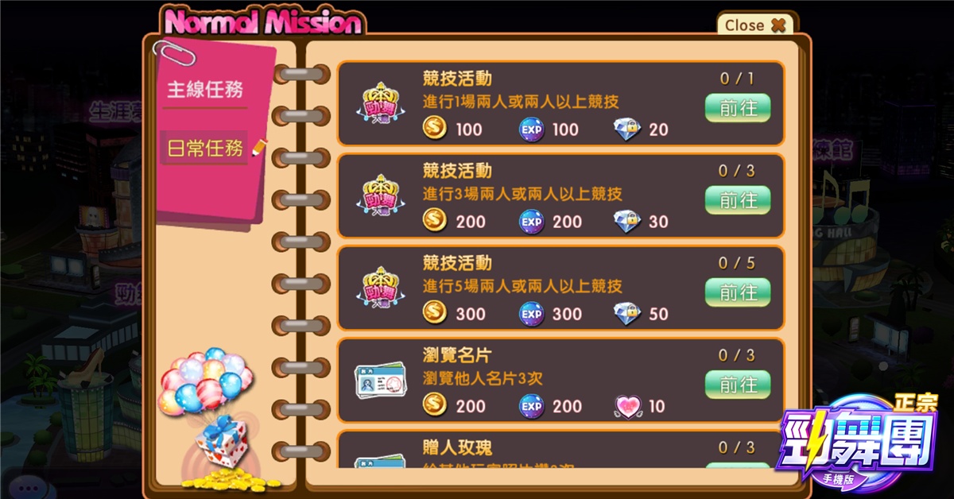Click 前往 for the 0/1 competition mission
954x499 pixels.
[x=738, y=108]
